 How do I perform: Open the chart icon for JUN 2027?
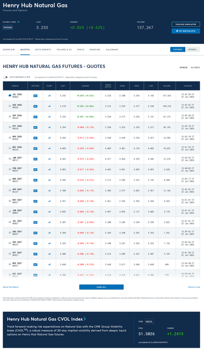(49, 212)
